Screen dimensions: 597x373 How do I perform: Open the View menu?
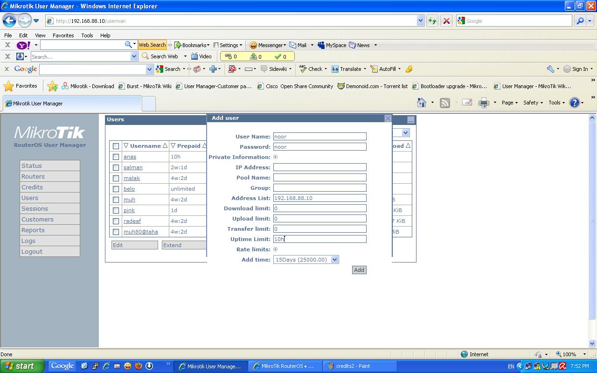click(x=40, y=35)
